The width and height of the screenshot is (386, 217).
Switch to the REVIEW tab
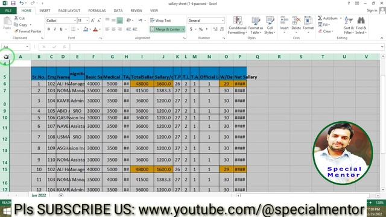(x=136, y=11)
